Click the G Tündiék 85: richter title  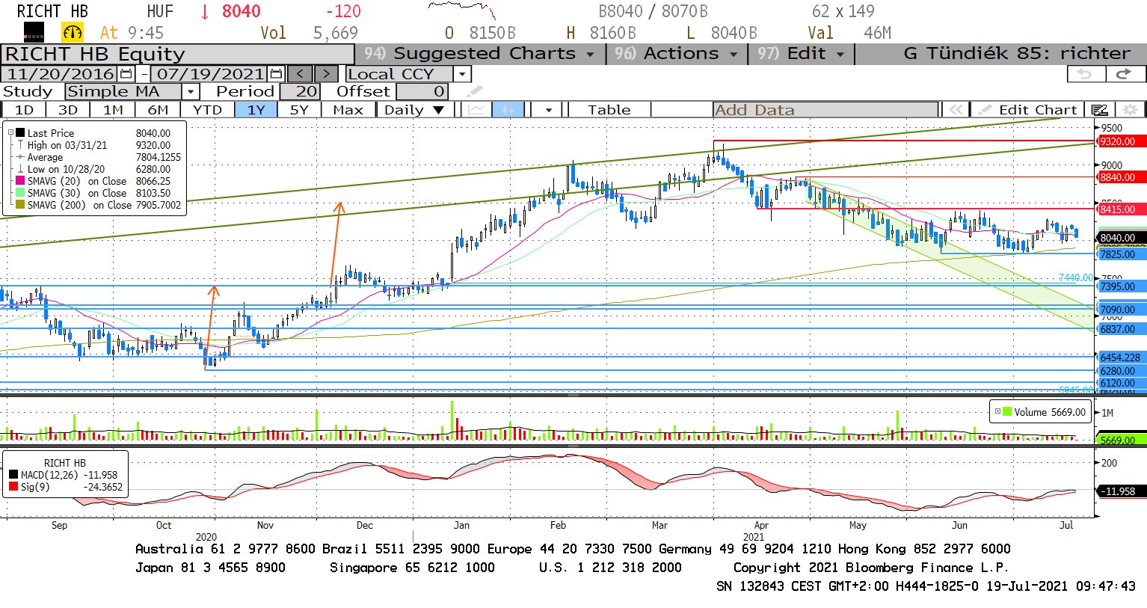point(1017,54)
